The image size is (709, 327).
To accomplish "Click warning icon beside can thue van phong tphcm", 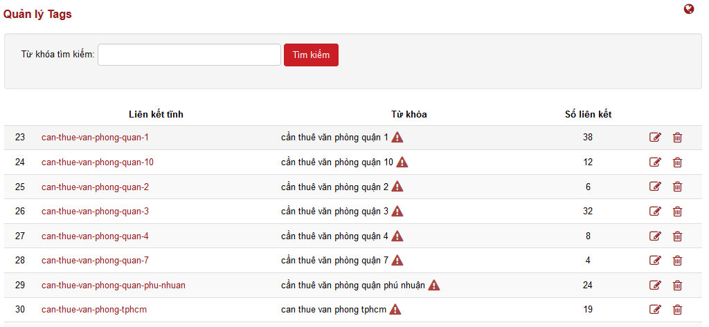I will pos(395,309).
